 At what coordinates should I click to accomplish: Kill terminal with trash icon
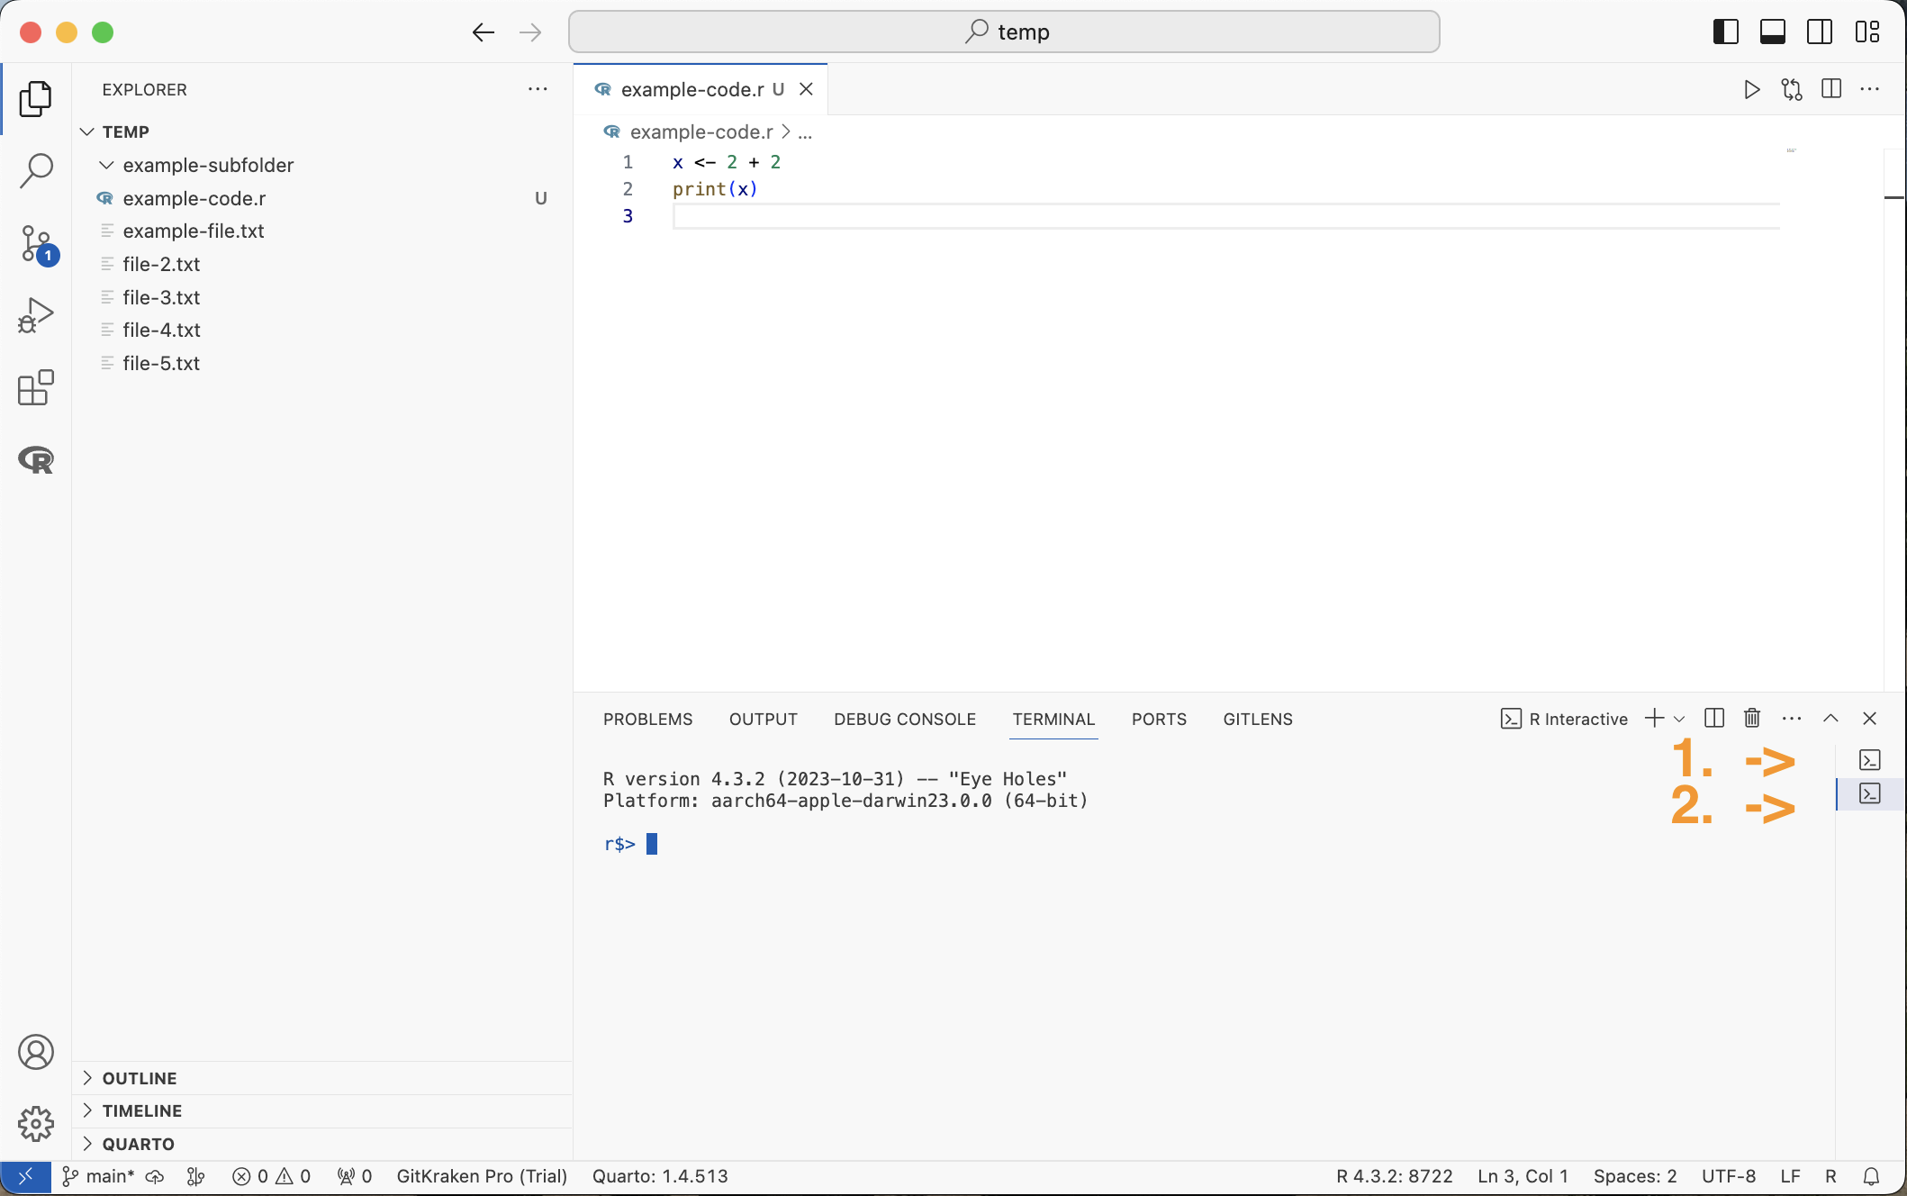tap(1751, 719)
